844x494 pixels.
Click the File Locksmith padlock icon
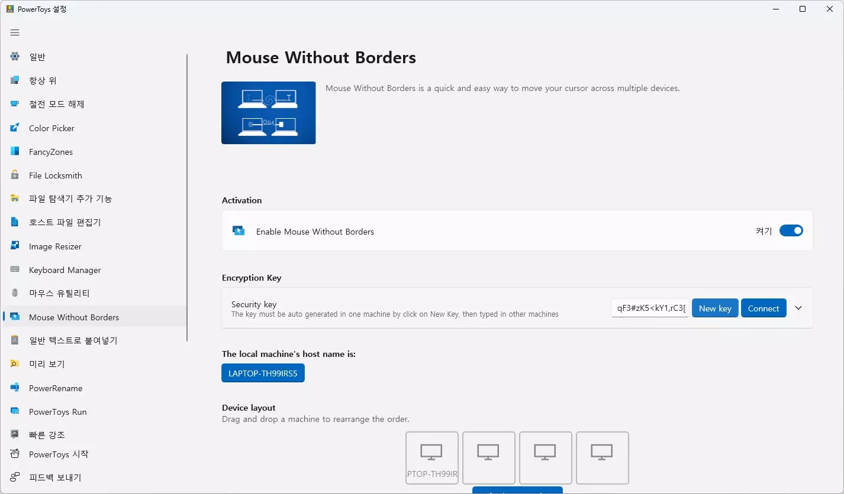(15, 175)
